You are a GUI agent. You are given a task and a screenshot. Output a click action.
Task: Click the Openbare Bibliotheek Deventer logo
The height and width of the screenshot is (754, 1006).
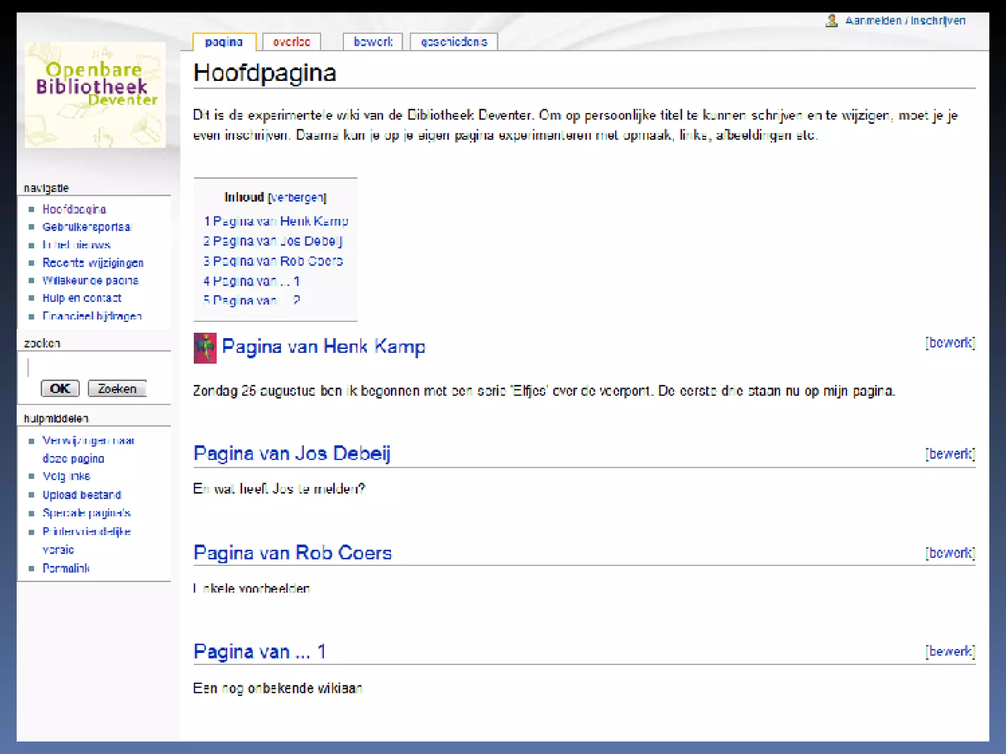tap(95, 94)
